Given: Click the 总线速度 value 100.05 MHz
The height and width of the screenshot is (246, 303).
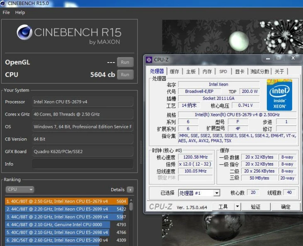Looking at the screenshot, I should click(195, 171).
